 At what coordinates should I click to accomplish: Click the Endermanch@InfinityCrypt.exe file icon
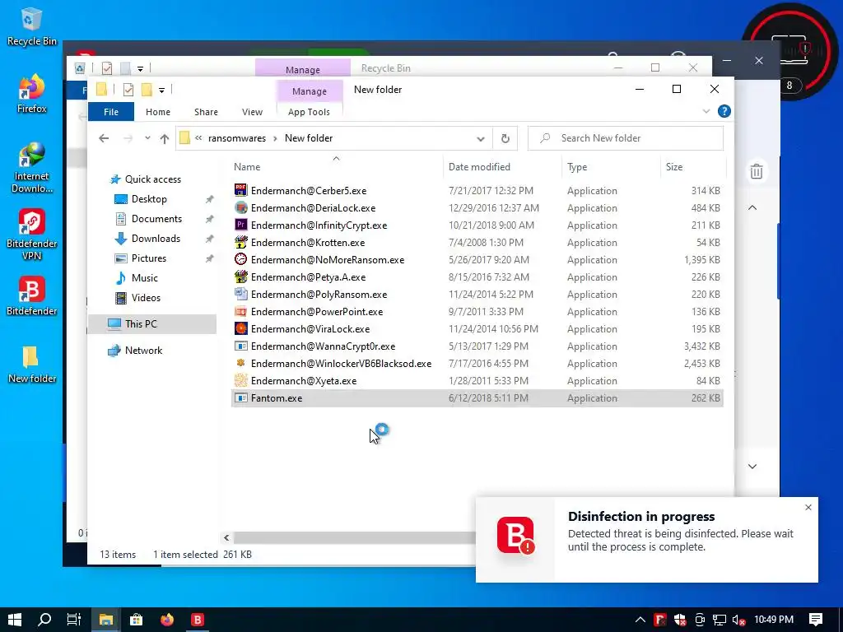point(241,225)
